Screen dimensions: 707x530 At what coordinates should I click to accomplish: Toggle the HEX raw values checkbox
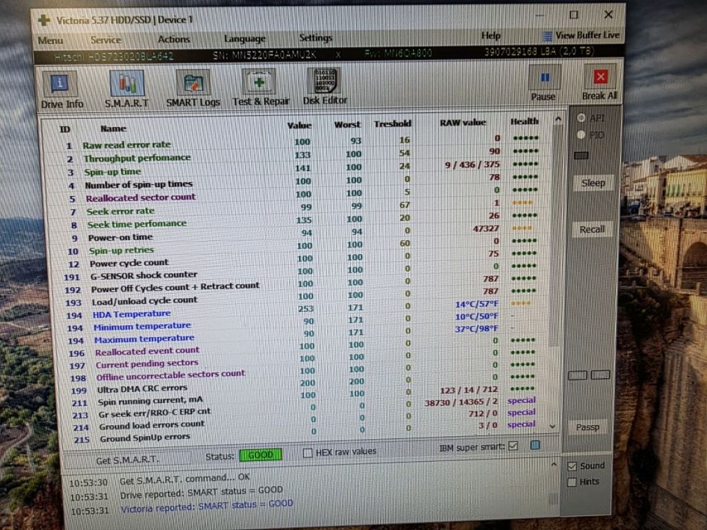click(x=307, y=453)
